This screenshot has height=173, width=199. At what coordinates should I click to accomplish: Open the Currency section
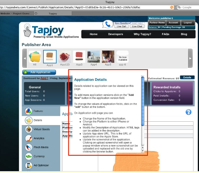(x=41, y=156)
